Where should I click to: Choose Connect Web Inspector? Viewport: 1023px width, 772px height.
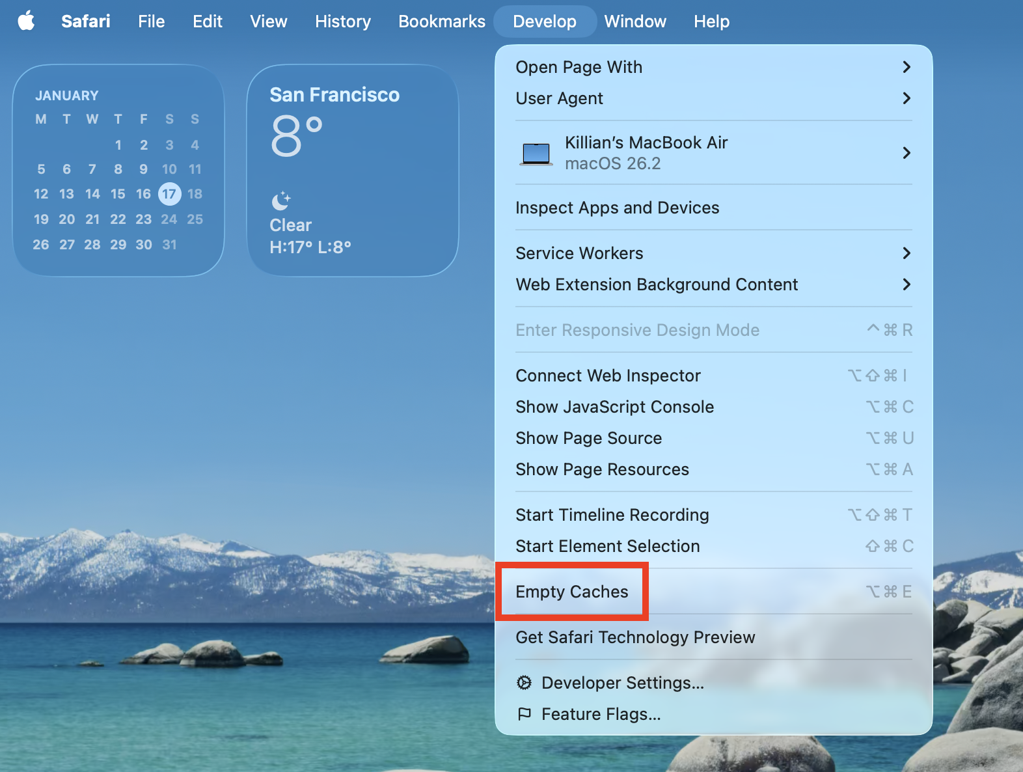click(714, 376)
